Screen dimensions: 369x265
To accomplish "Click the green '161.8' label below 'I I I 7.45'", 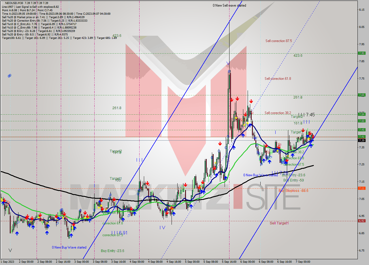I will (x=298, y=123).
